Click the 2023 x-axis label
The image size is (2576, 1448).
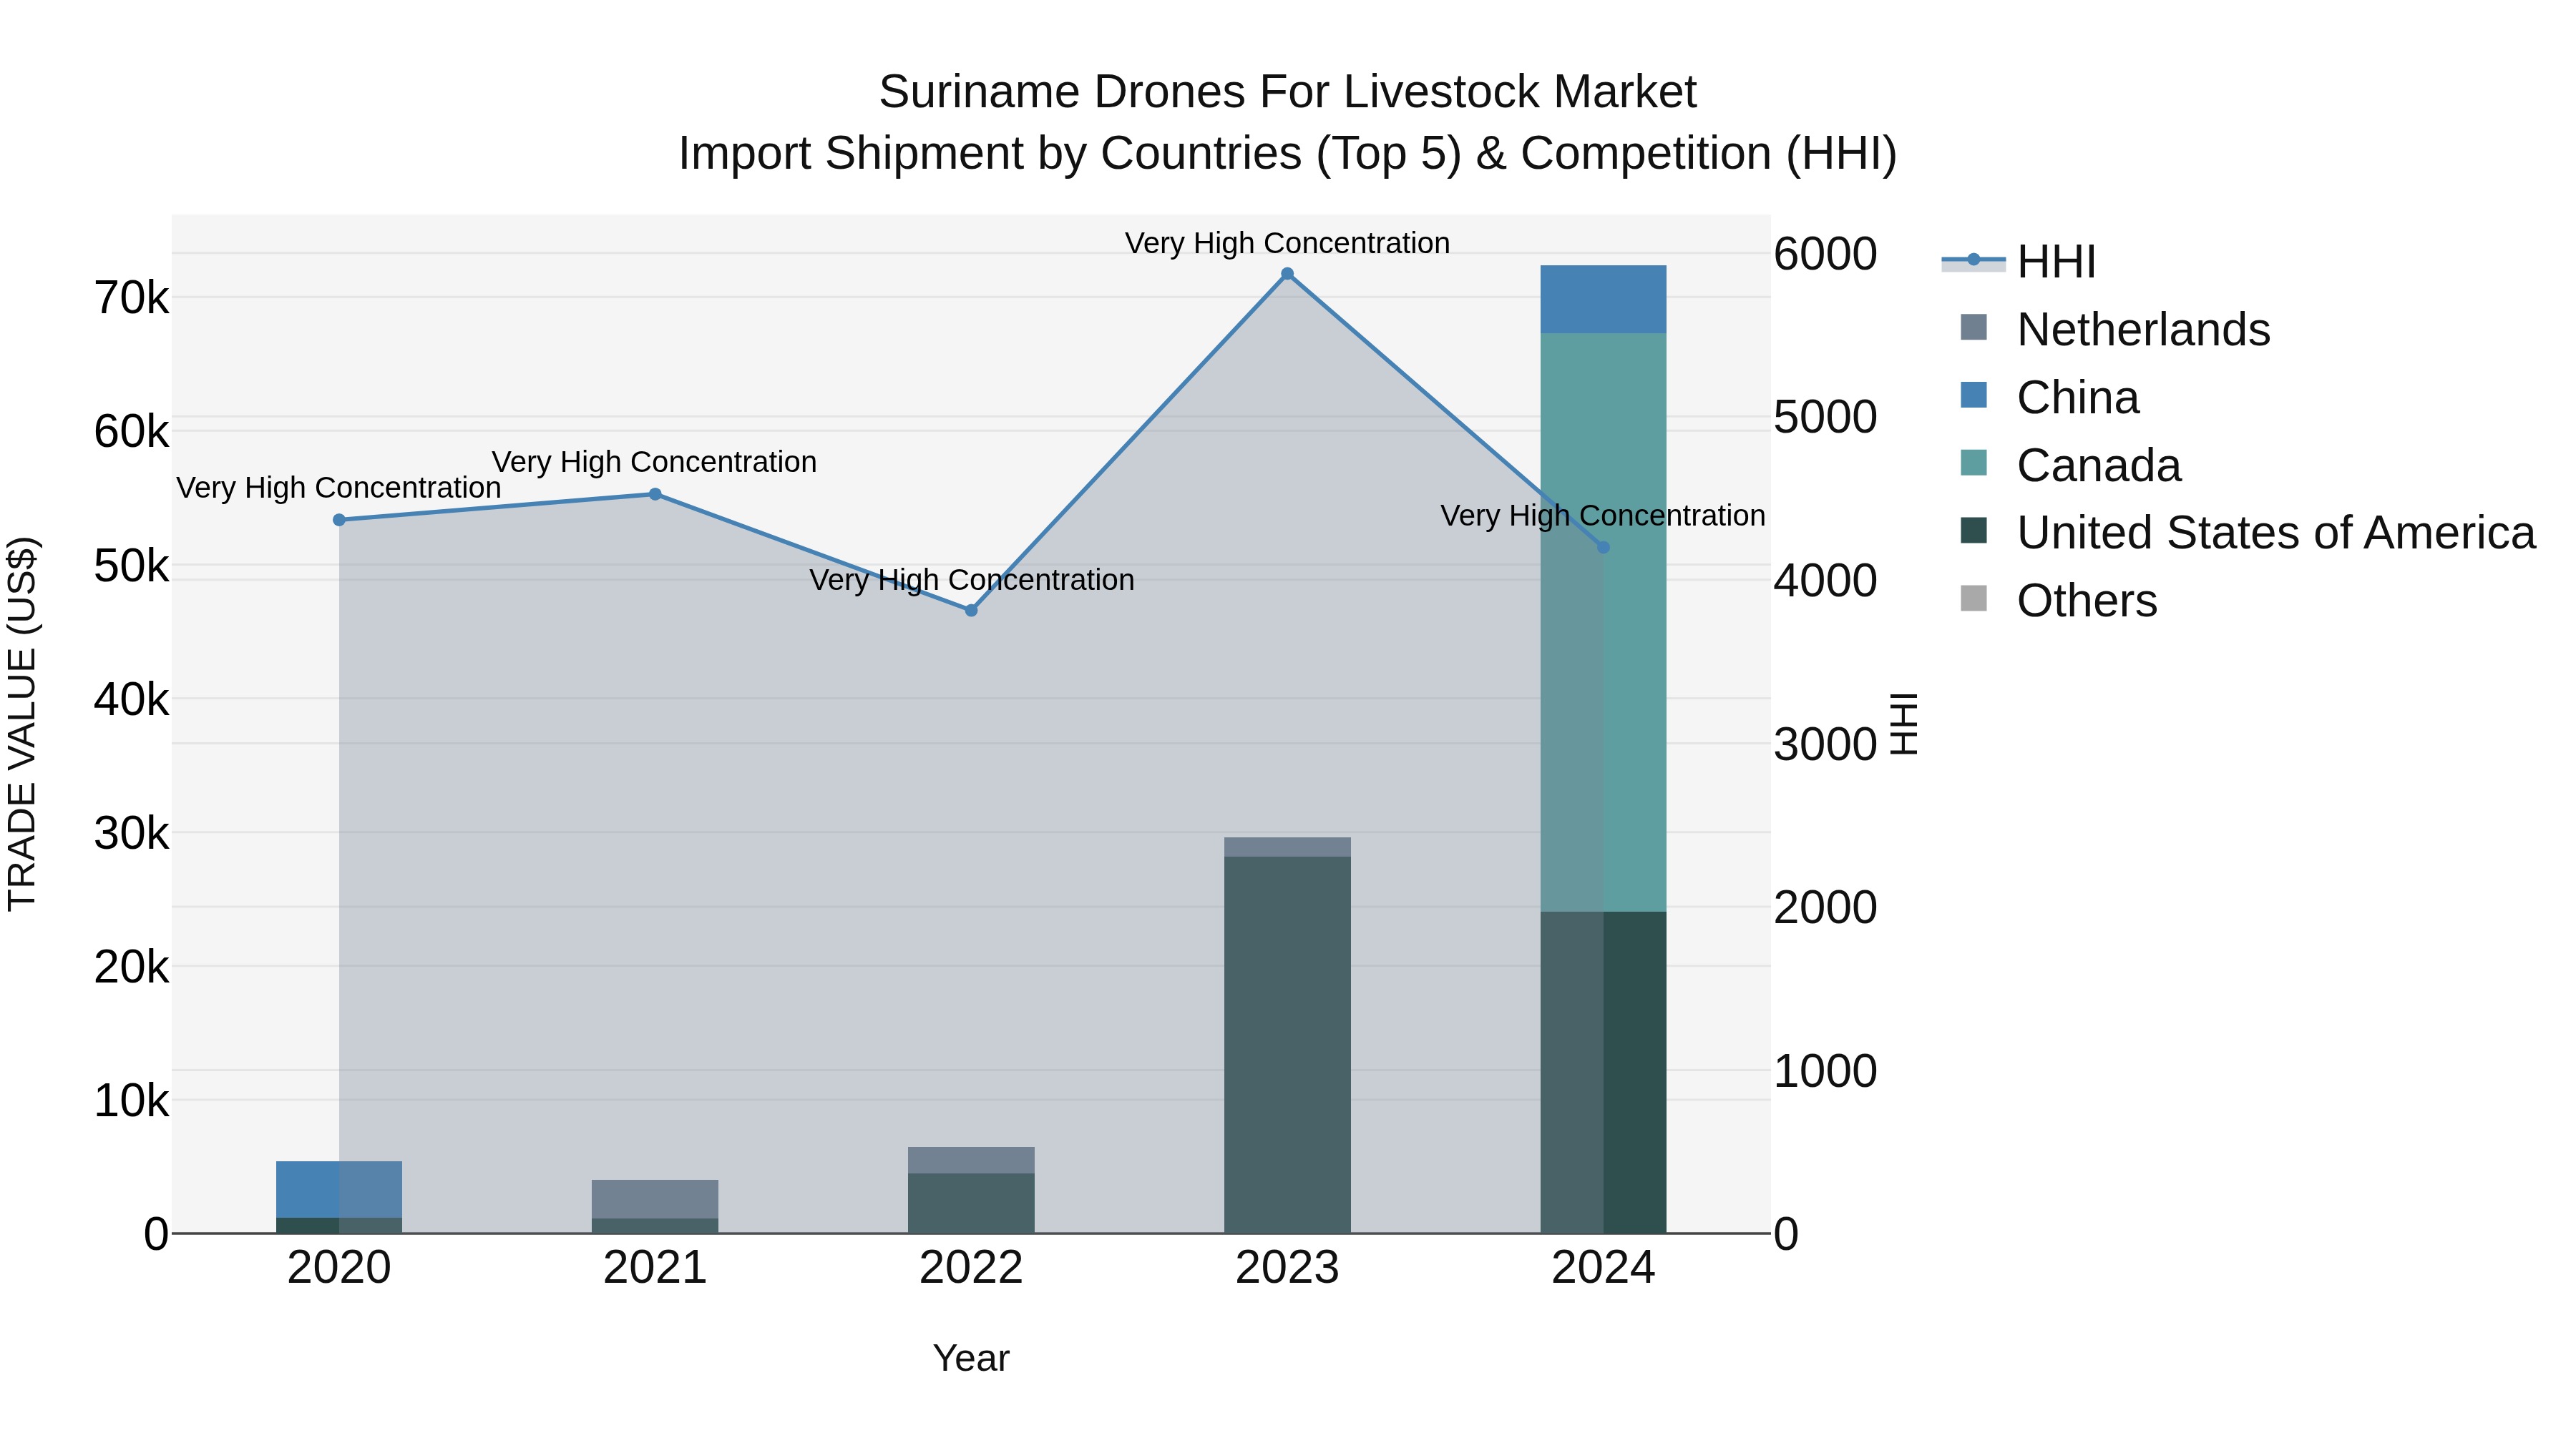1287,1268
